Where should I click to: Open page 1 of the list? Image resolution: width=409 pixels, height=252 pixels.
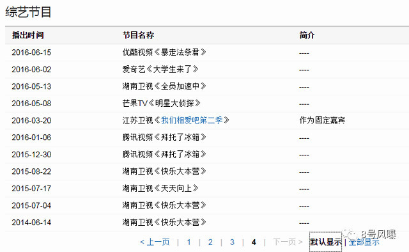click(189, 242)
